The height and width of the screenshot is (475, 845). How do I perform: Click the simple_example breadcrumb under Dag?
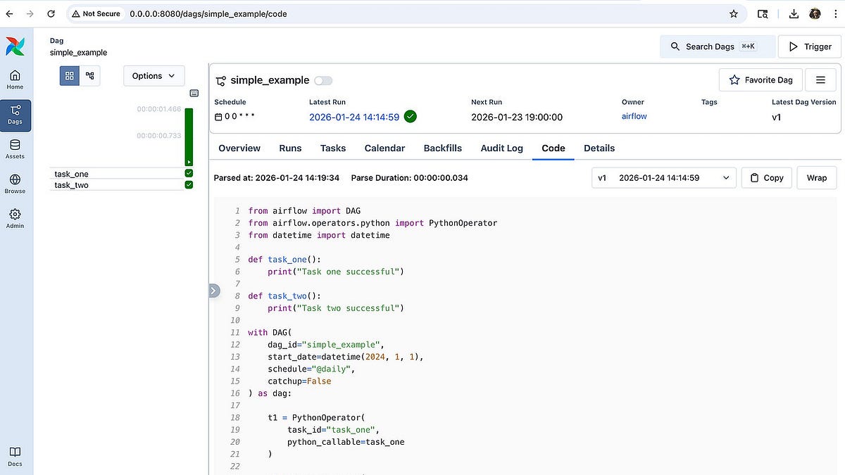pos(78,53)
